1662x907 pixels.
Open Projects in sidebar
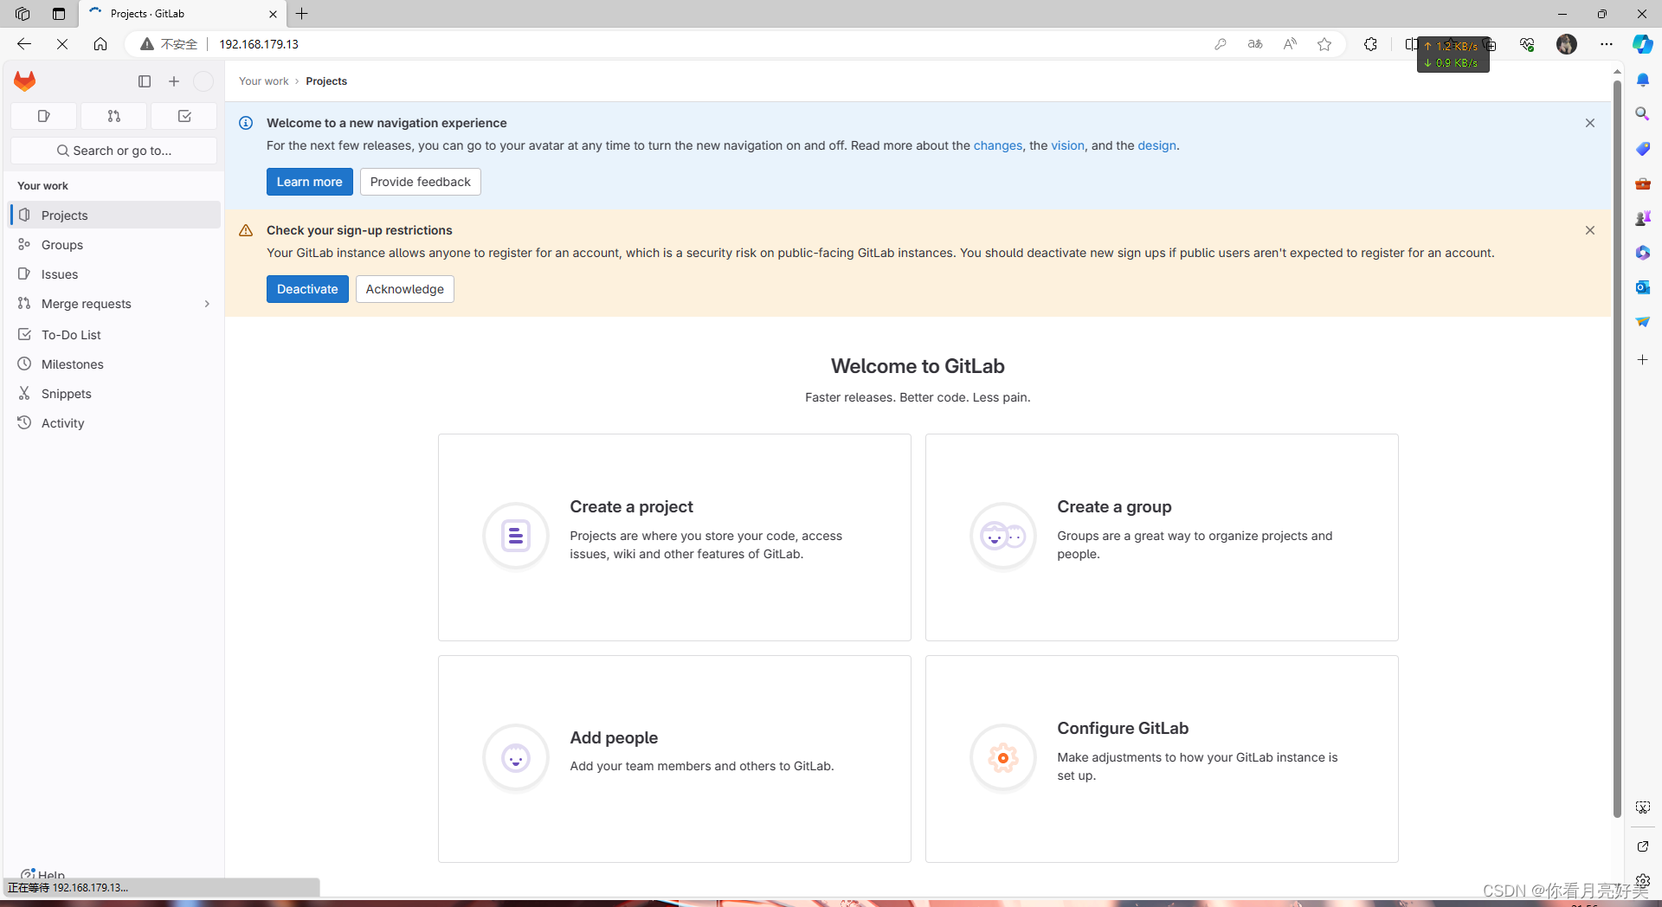pos(114,215)
